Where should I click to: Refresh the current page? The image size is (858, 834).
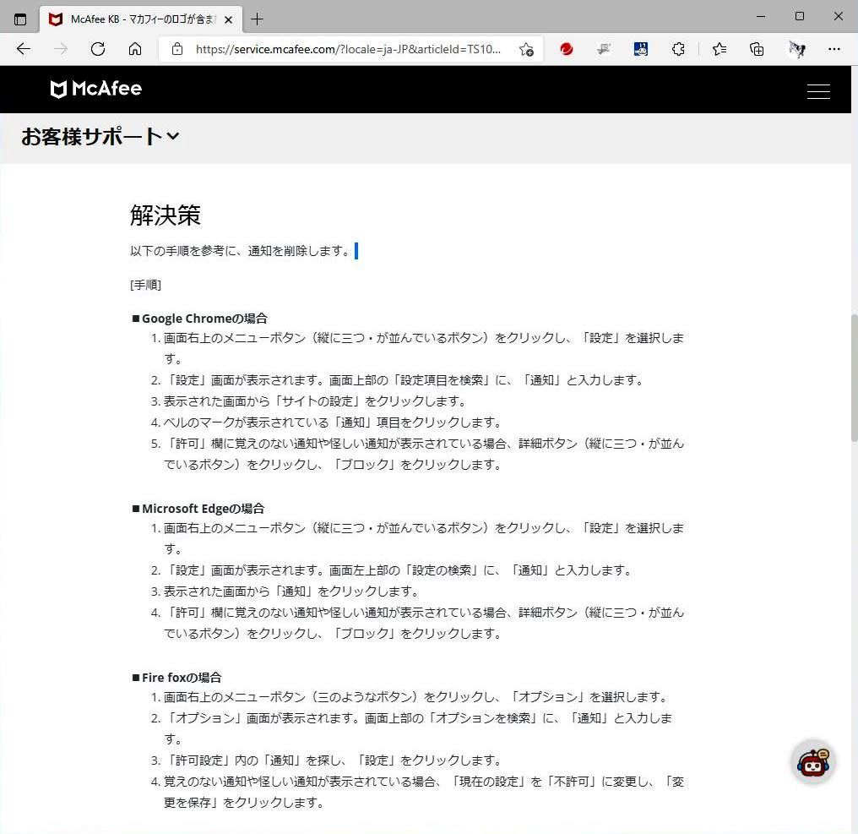coord(98,49)
